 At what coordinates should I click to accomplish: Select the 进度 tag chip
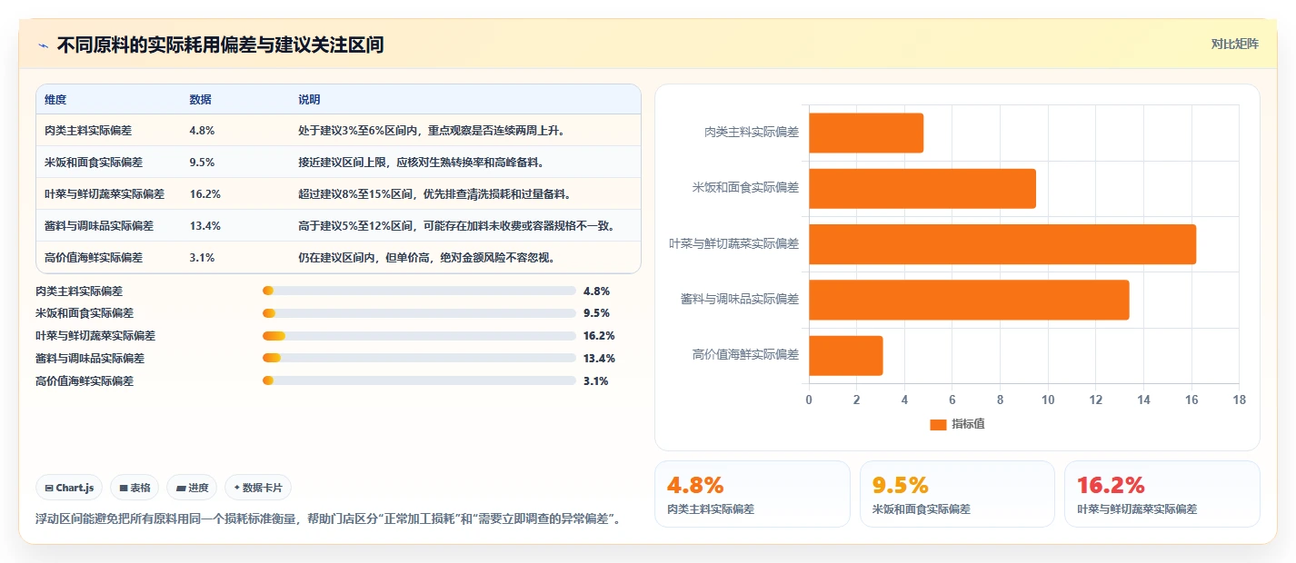tap(192, 488)
